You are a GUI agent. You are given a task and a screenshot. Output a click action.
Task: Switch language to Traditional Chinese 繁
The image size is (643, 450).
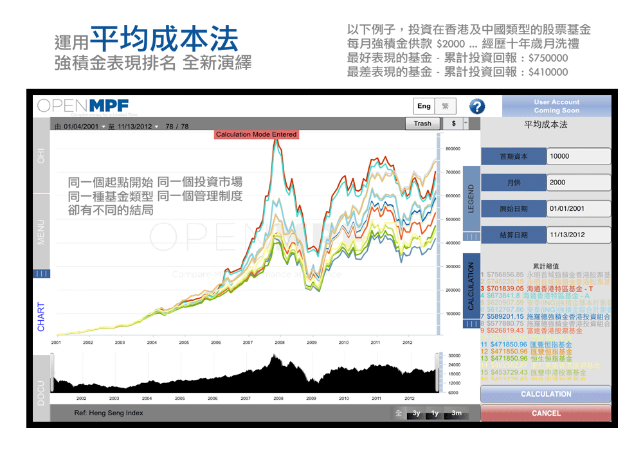point(444,106)
